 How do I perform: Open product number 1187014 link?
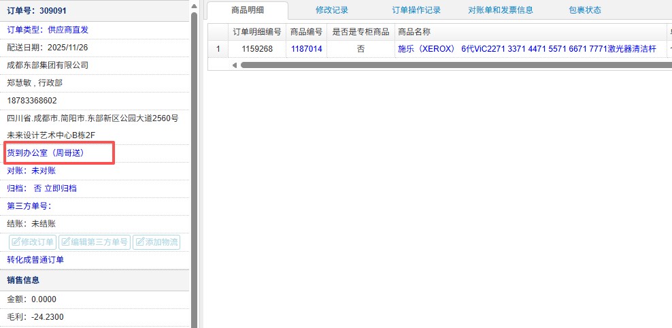[x=306, y=49]
